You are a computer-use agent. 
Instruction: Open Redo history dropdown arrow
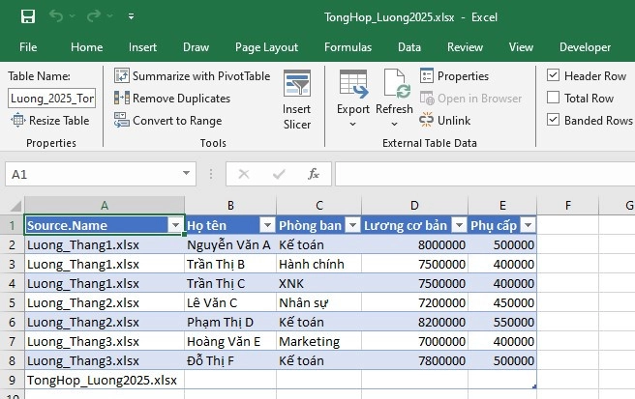(109, 16)
